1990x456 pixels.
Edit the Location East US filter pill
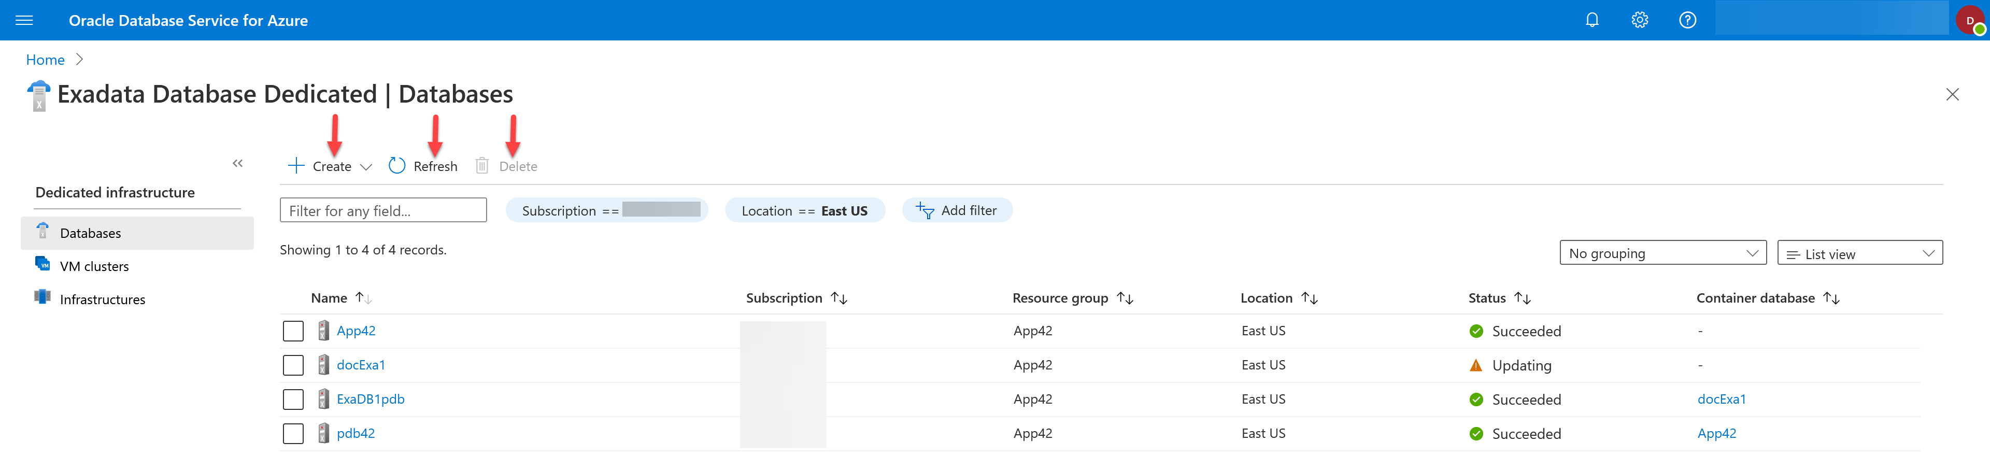804,210
